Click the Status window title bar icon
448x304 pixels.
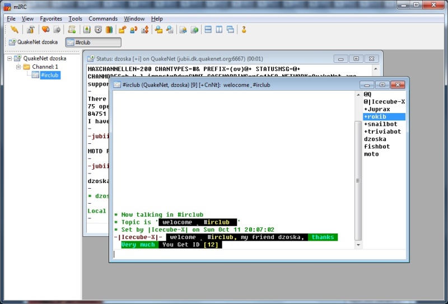[91, 59]
